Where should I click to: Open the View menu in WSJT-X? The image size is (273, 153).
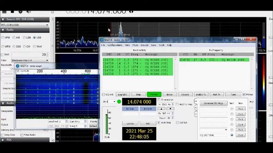[127, 45]
